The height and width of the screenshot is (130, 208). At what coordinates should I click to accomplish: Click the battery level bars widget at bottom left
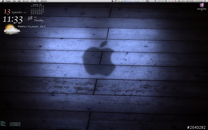(14, 124)
